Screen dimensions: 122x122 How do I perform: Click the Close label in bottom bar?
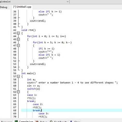pos(77,121)
